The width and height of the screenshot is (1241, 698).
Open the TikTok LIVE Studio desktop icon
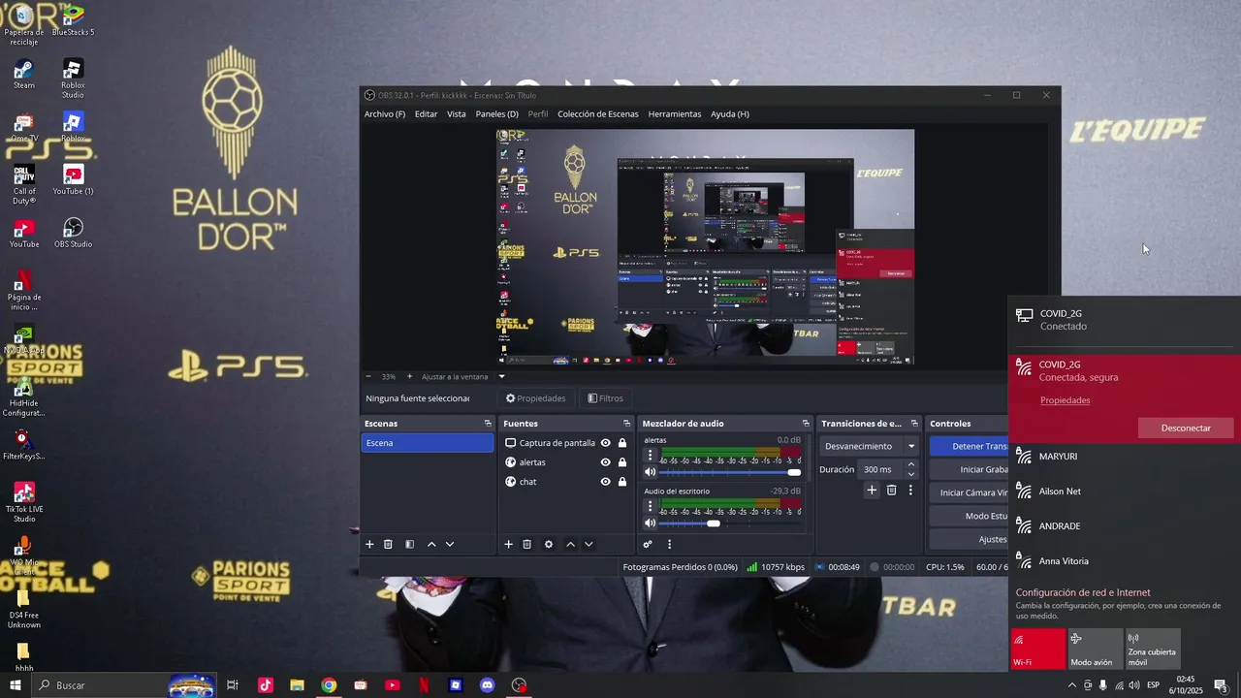click(24, 500)
